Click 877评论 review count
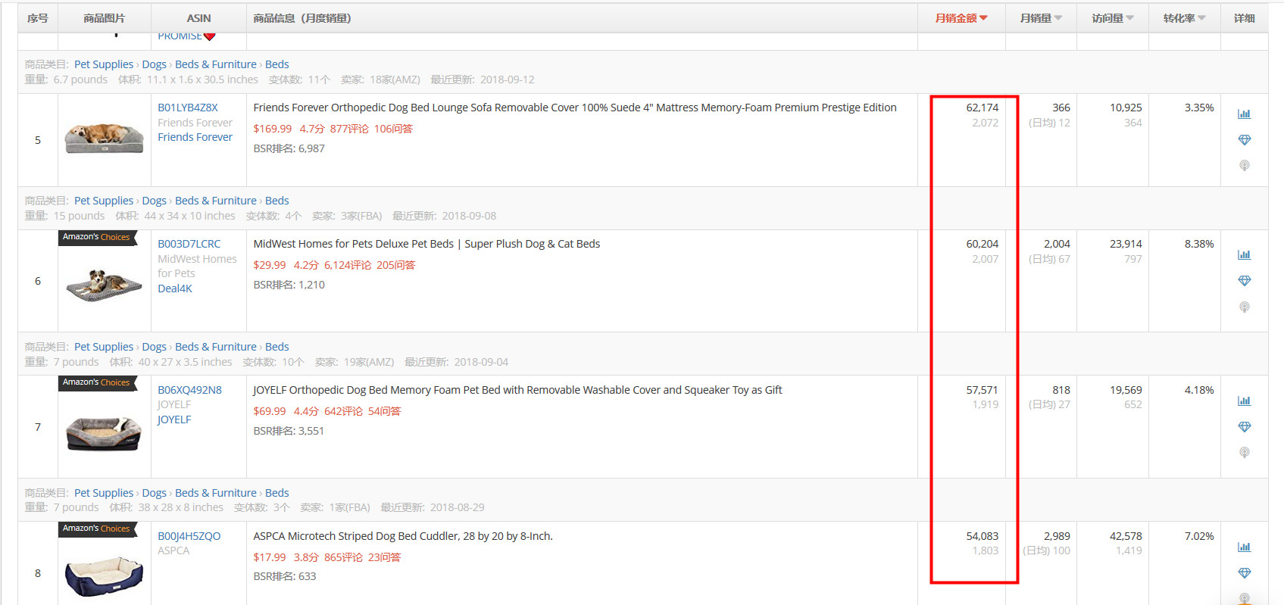Screen dimensions: 1284x605 click(349, 129)
